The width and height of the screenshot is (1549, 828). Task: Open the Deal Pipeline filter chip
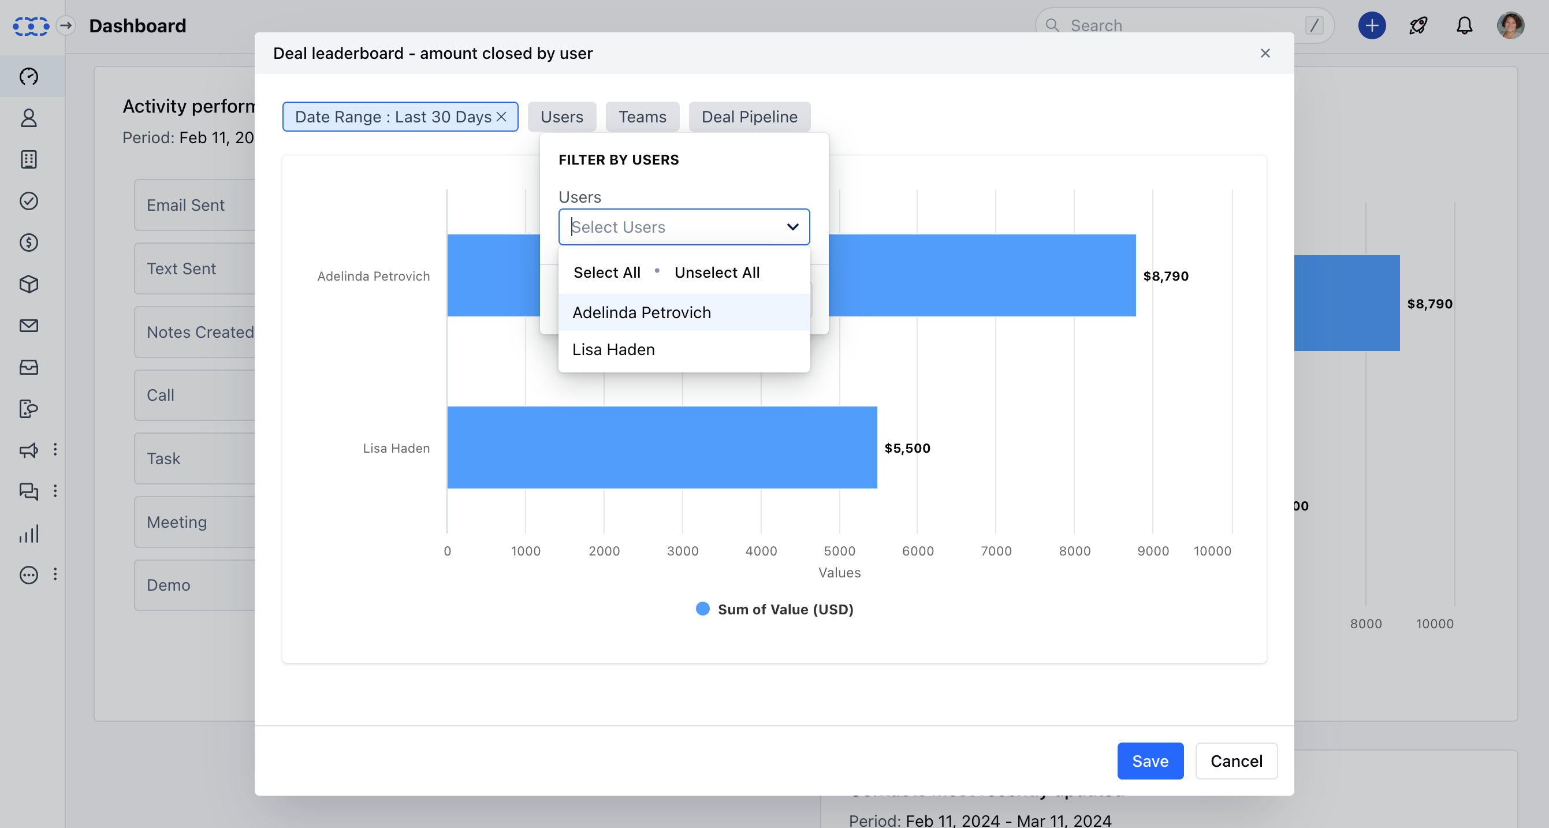(749, 116)
